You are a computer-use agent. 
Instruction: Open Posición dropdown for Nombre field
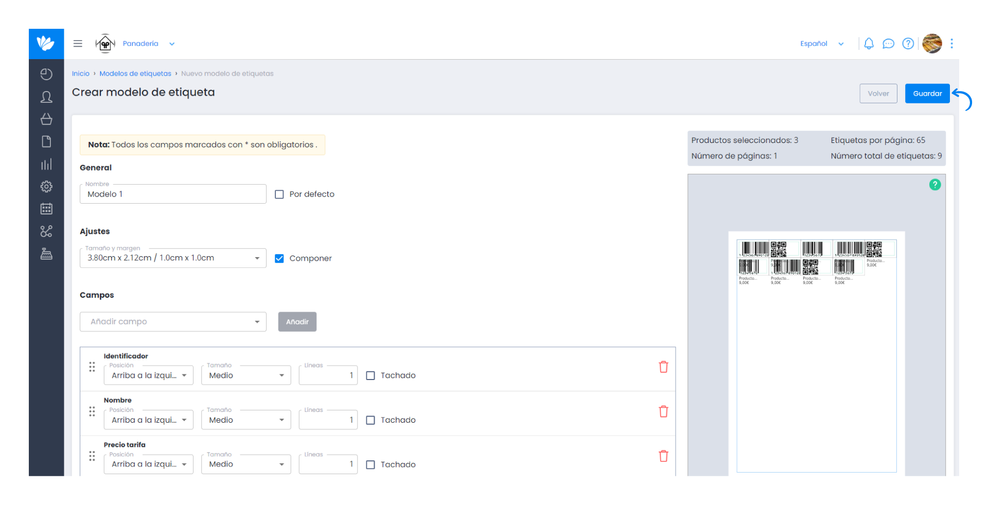click(x=148, y=420)
